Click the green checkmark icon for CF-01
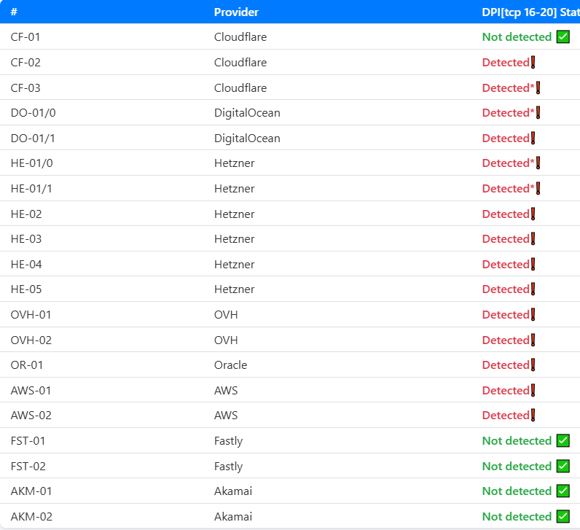 tap(563, 36)
